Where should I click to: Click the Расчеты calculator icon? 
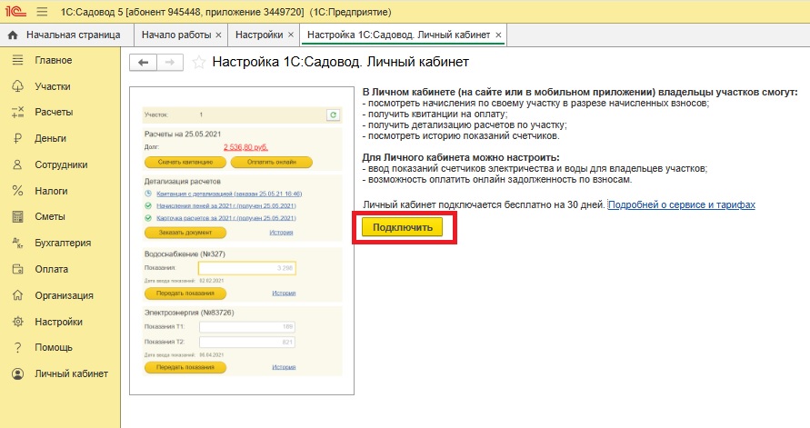pos(17,112)
